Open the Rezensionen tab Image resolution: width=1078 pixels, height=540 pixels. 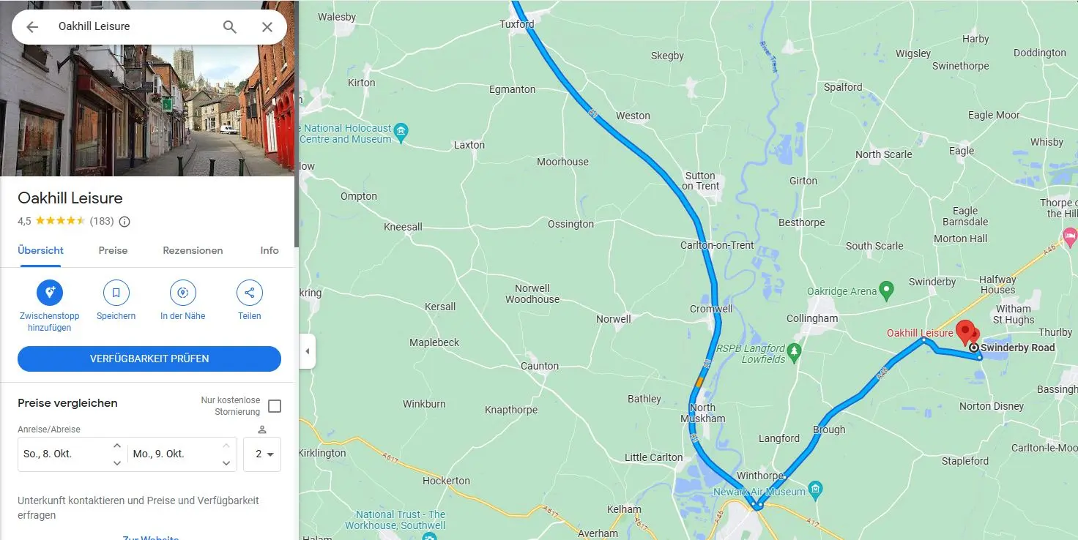pos(193,250)
